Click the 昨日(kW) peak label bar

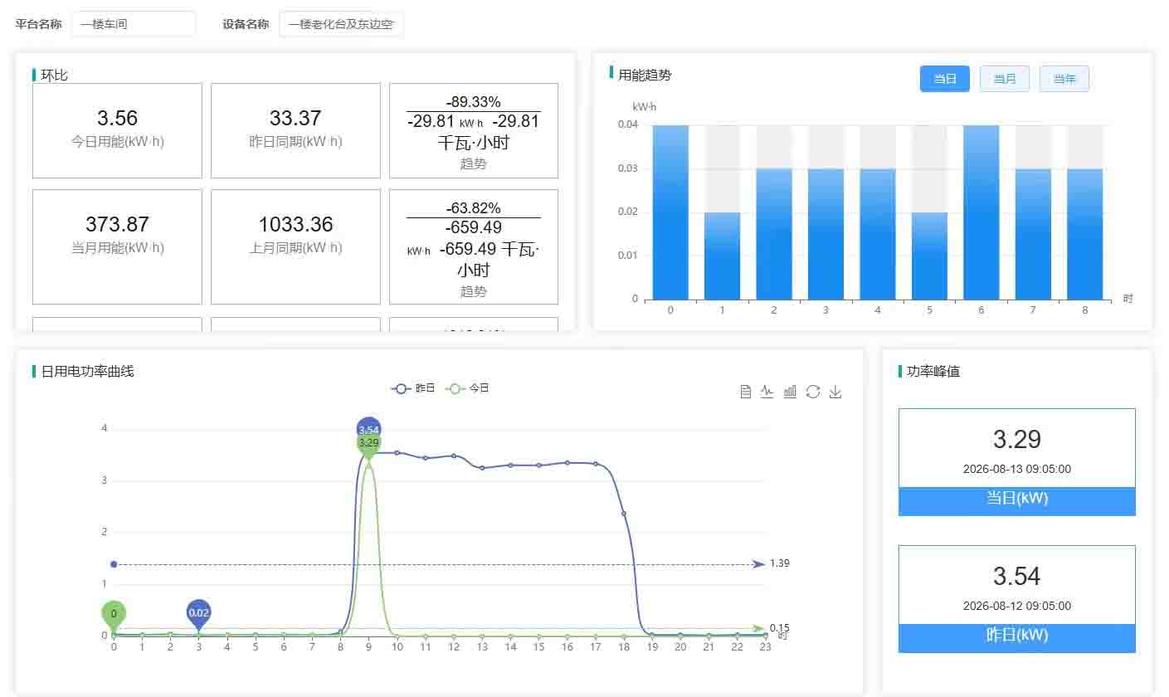(x=1017, y=638)
